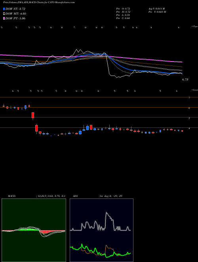Click the 'Pre L: 3.58' value
Viewport: 198px width, 262px height.
(x=123, y=15)
